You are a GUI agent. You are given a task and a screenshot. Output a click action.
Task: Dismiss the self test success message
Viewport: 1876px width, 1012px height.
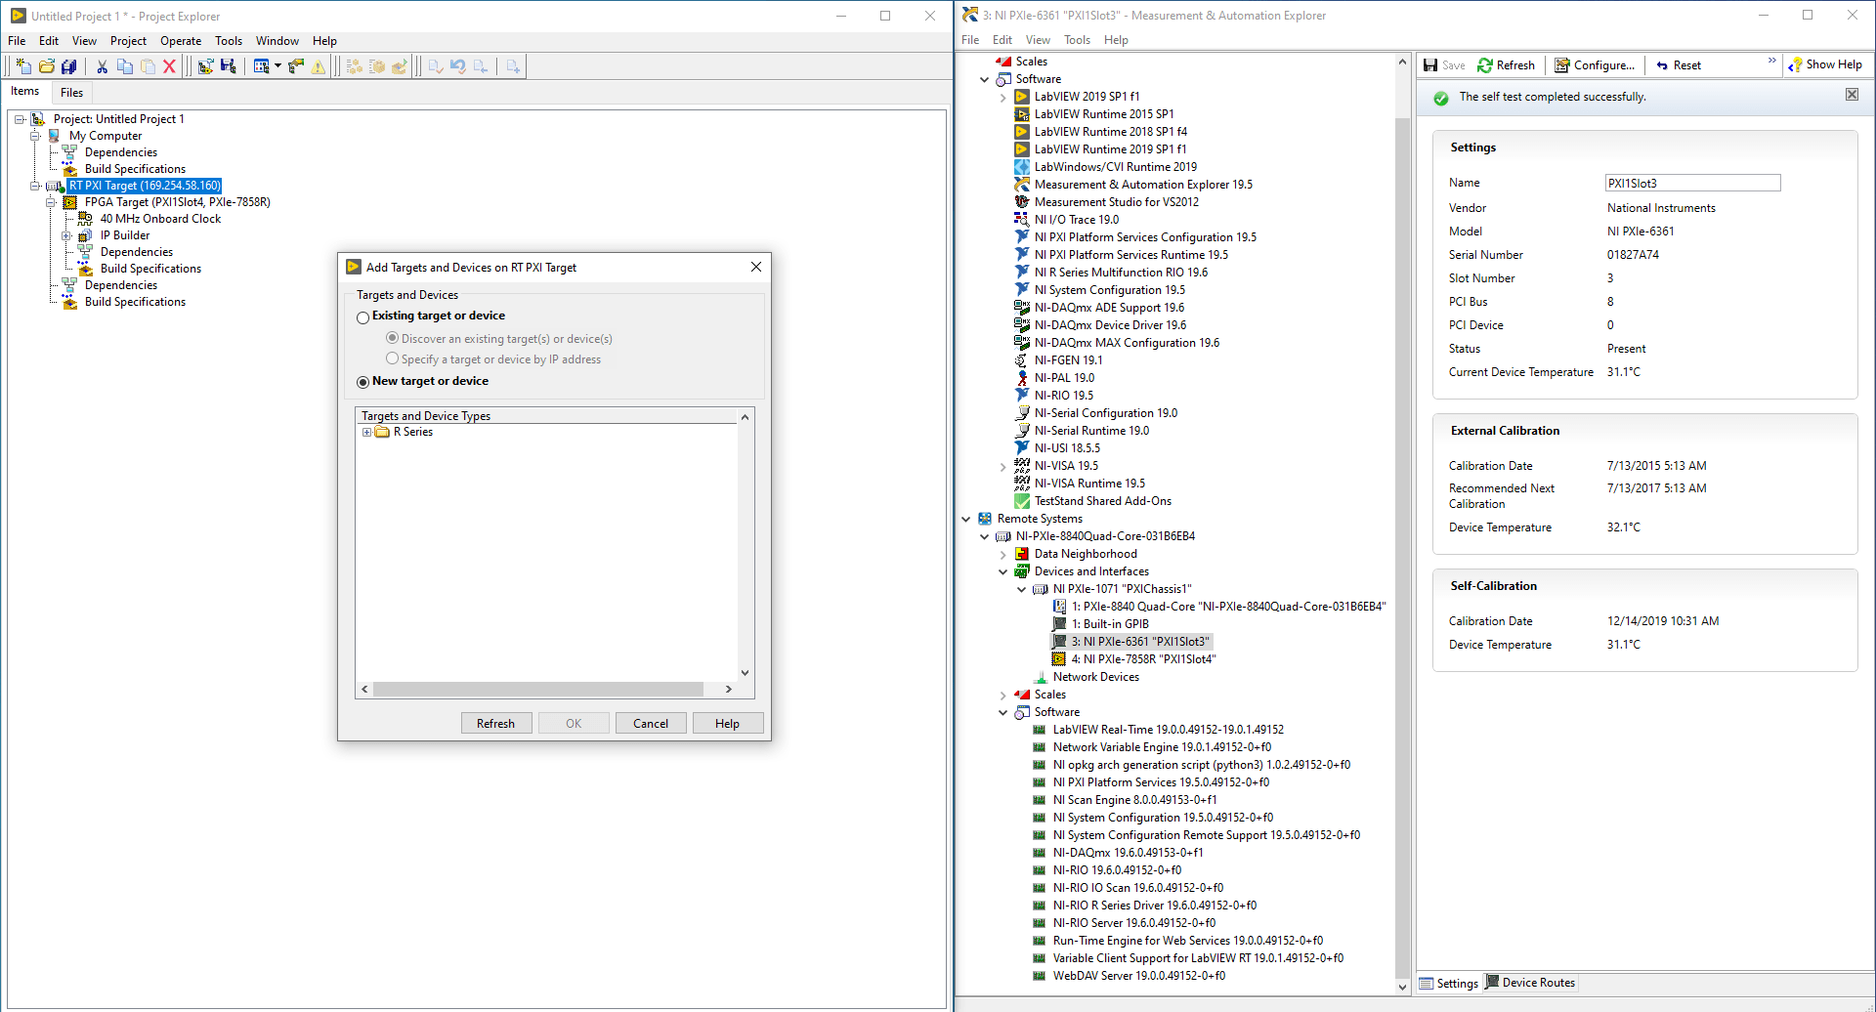1852,95
